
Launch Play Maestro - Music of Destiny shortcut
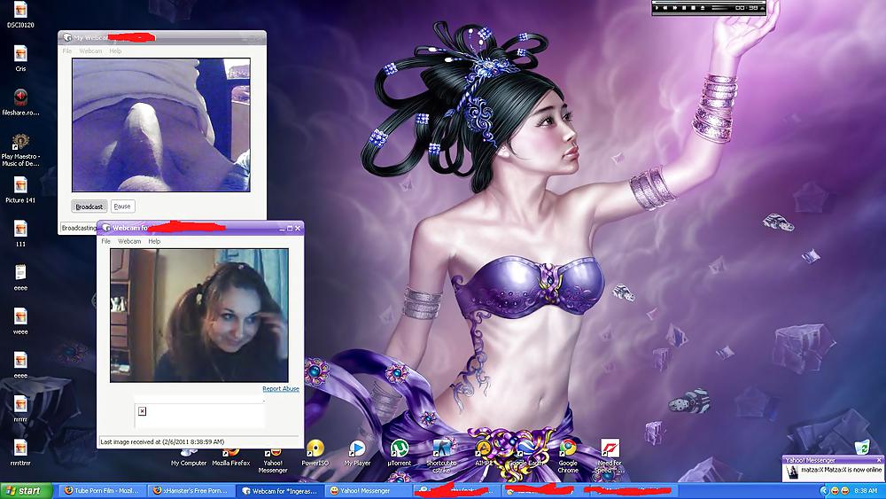click(x=20, y=150)
